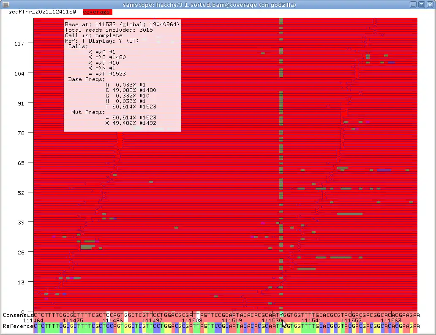Screen dimensions: 436x335
Task: Click position label 111541
Action: (311, 320)
